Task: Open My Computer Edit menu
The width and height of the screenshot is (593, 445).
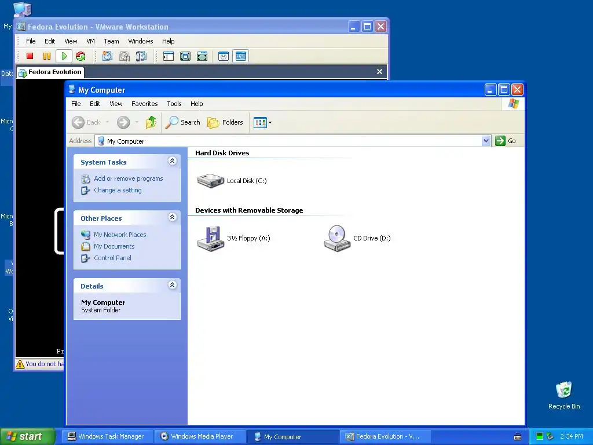Action: tap(95, 104)
